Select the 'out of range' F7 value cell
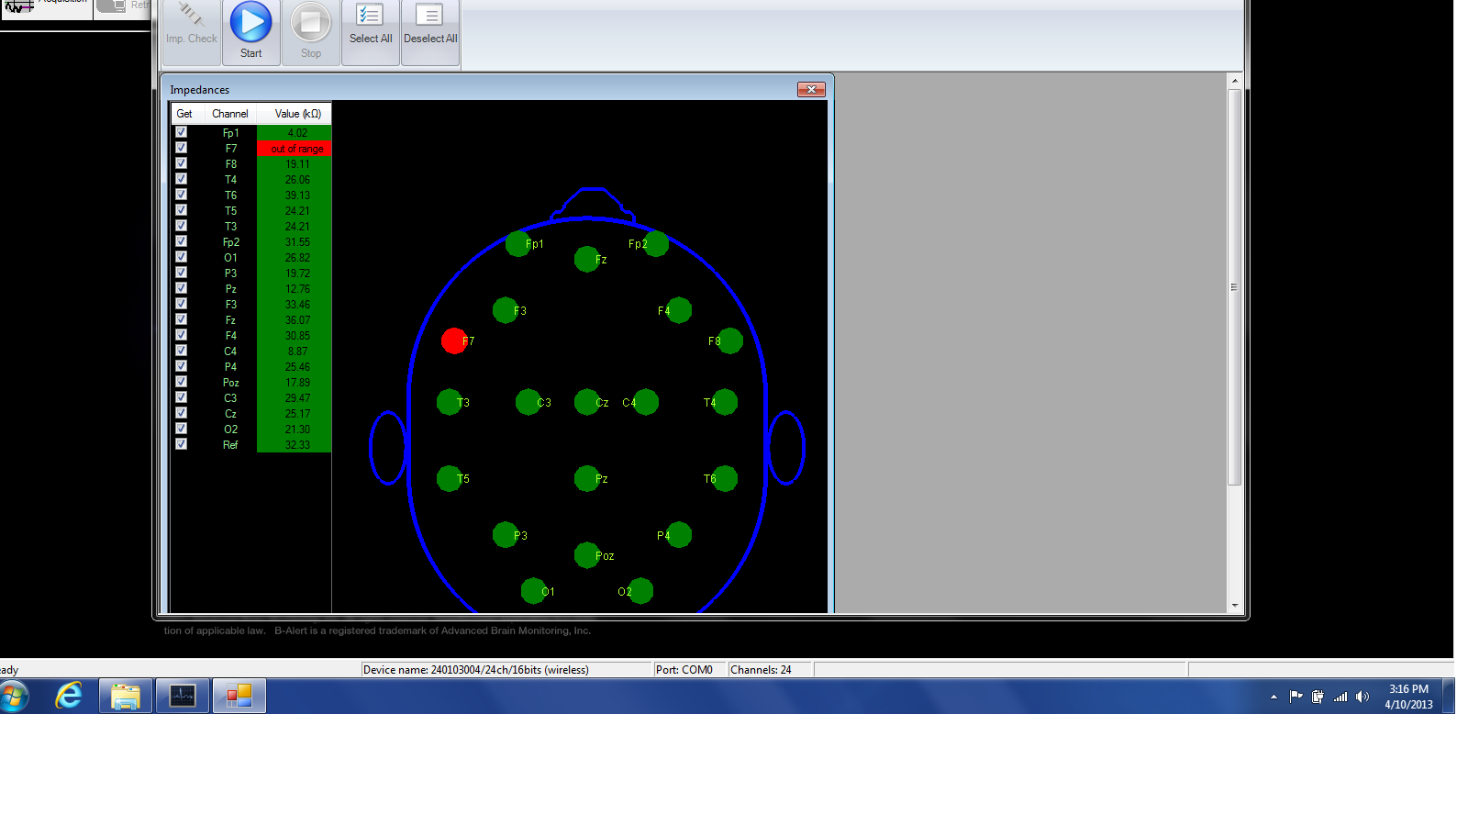The height and width of the screenshot is (826, 1468). coord(295,149)
